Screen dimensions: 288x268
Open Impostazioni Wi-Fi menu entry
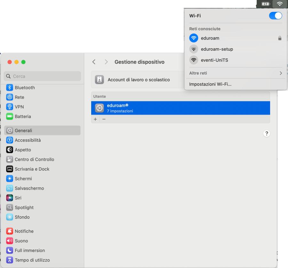tap(210, 84)
